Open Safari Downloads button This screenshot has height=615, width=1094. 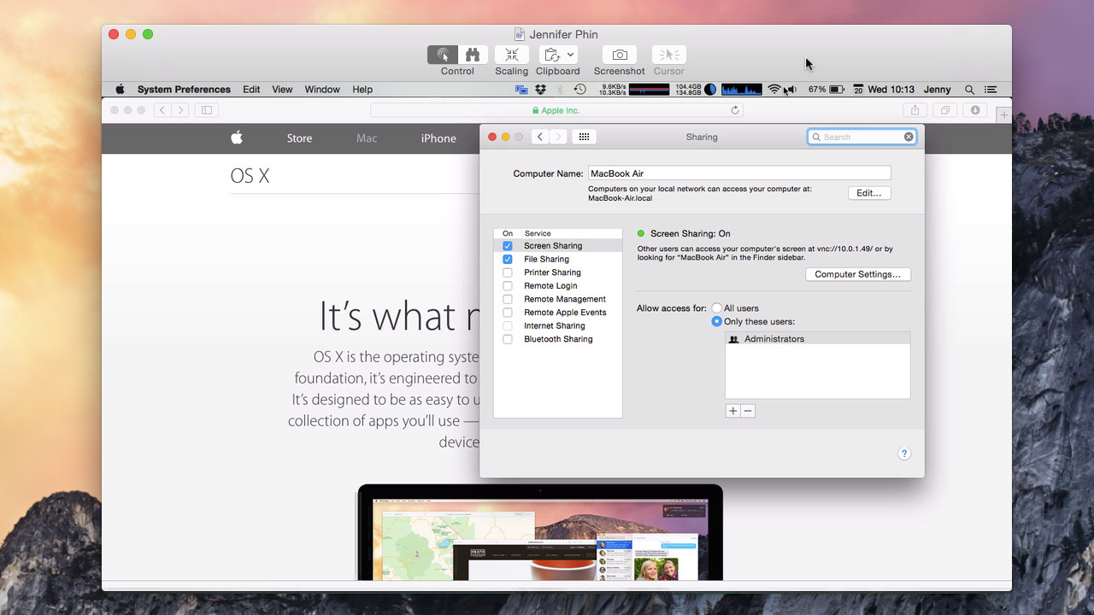click(975, 110)
